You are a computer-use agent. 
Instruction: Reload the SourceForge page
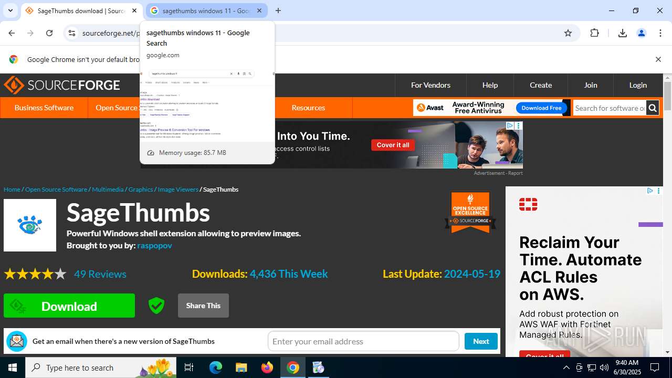click(x=49, y=33)
